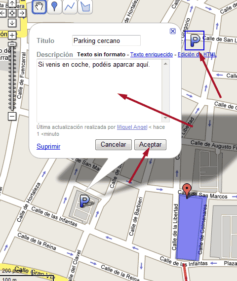237x281 pixels.
Task: Zoom in with the plus button
Action: point(12,35)
